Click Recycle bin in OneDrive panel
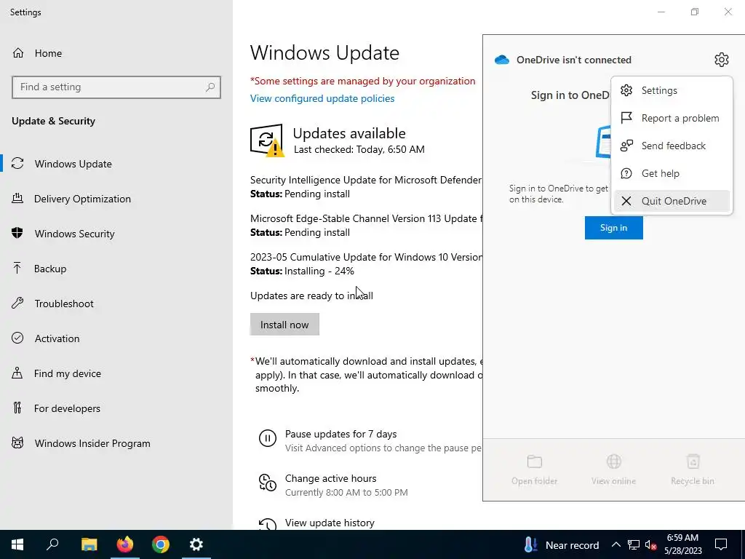Viewport: 745px width, 559px height. tap(693, 470)
